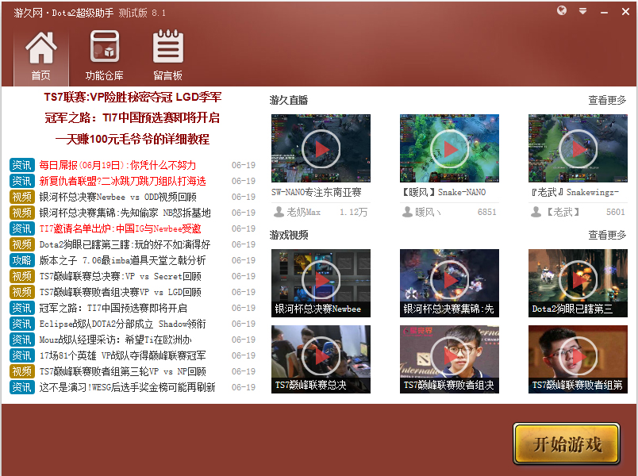Click streamer name 【老武】
This screenshot has width=638, height=476.
(563, 212)
